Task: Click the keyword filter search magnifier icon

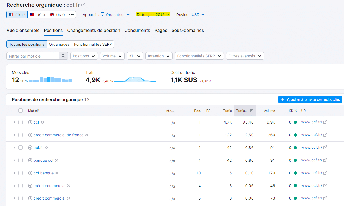Action: coord(63,56)
